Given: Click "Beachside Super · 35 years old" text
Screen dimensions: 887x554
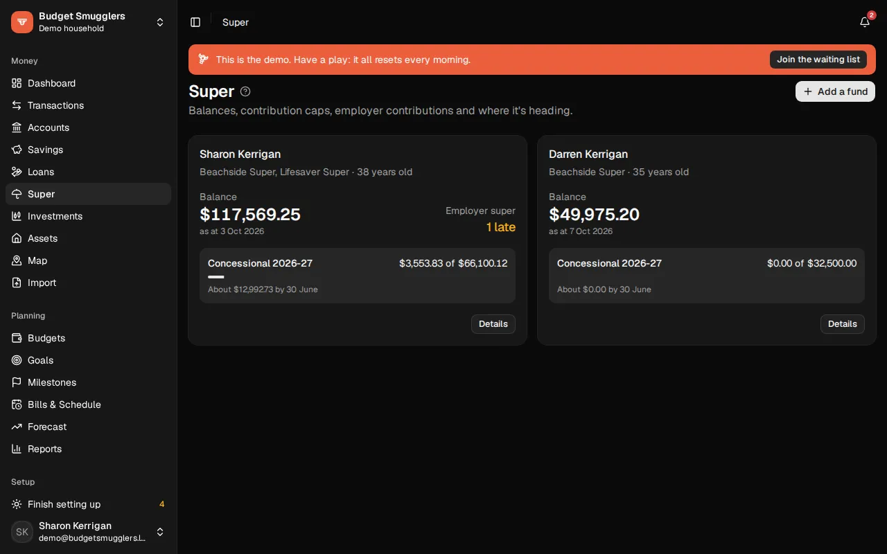Looking at the screenshot, I should [x=619, y=172].
